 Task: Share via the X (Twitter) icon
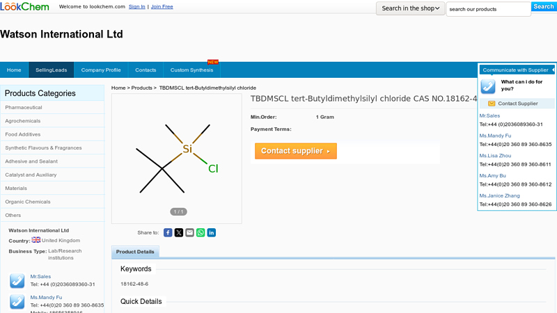click(179, 232)
